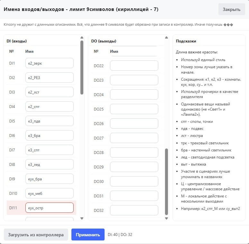
Task: Click the DO list scrollbar thumb
Action: (x=166, y=182)
